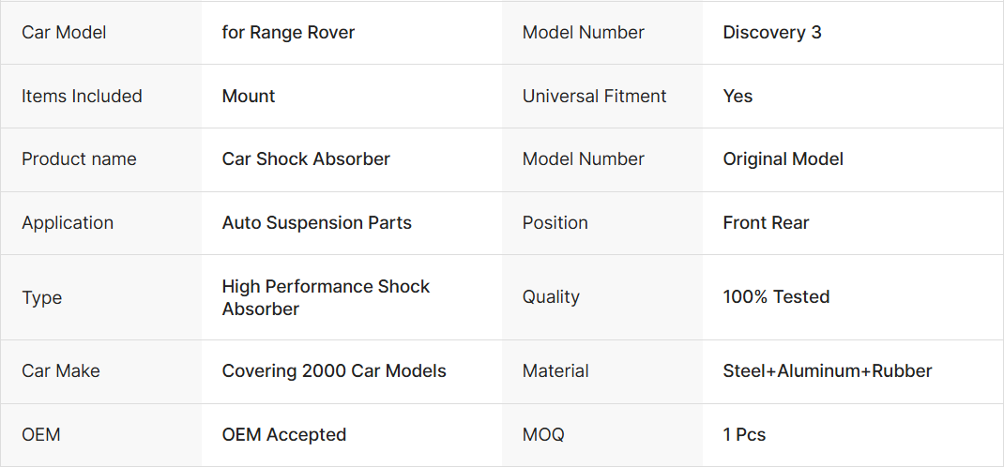
Task: Select the "for Range Rover" value
Action: (288, 33)
